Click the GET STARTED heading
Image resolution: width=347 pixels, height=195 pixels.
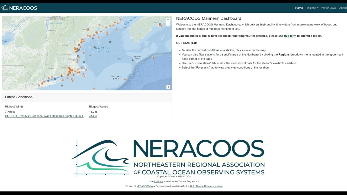187,43
